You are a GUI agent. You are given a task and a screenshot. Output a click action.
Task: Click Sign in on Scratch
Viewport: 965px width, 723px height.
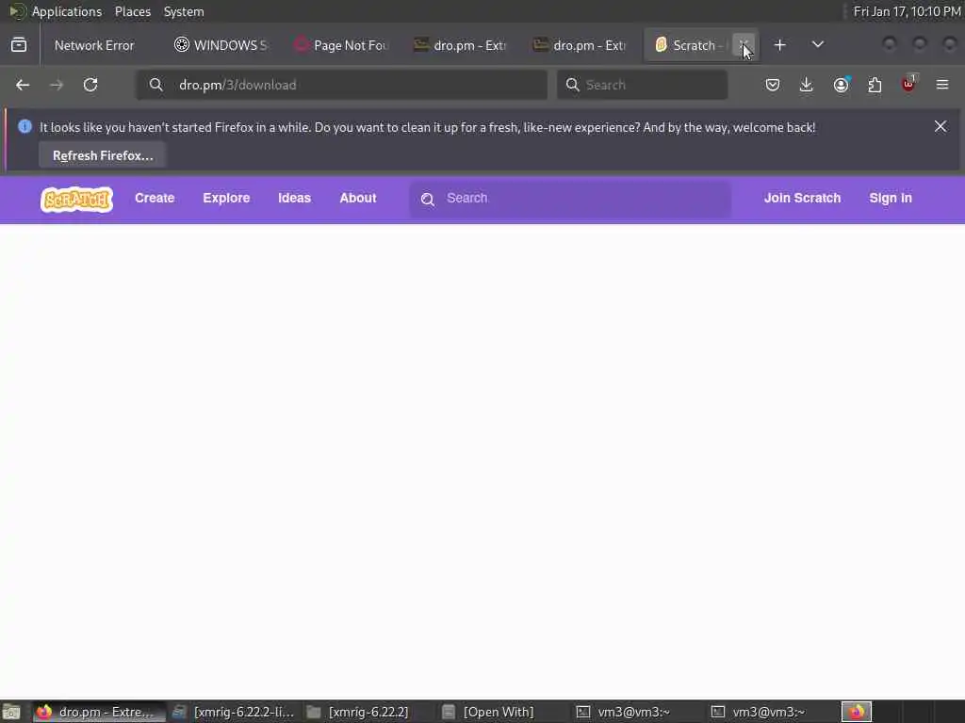(x=890, y=198)
